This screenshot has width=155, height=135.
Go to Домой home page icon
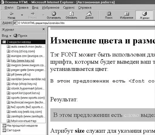(x=89, y=14)
